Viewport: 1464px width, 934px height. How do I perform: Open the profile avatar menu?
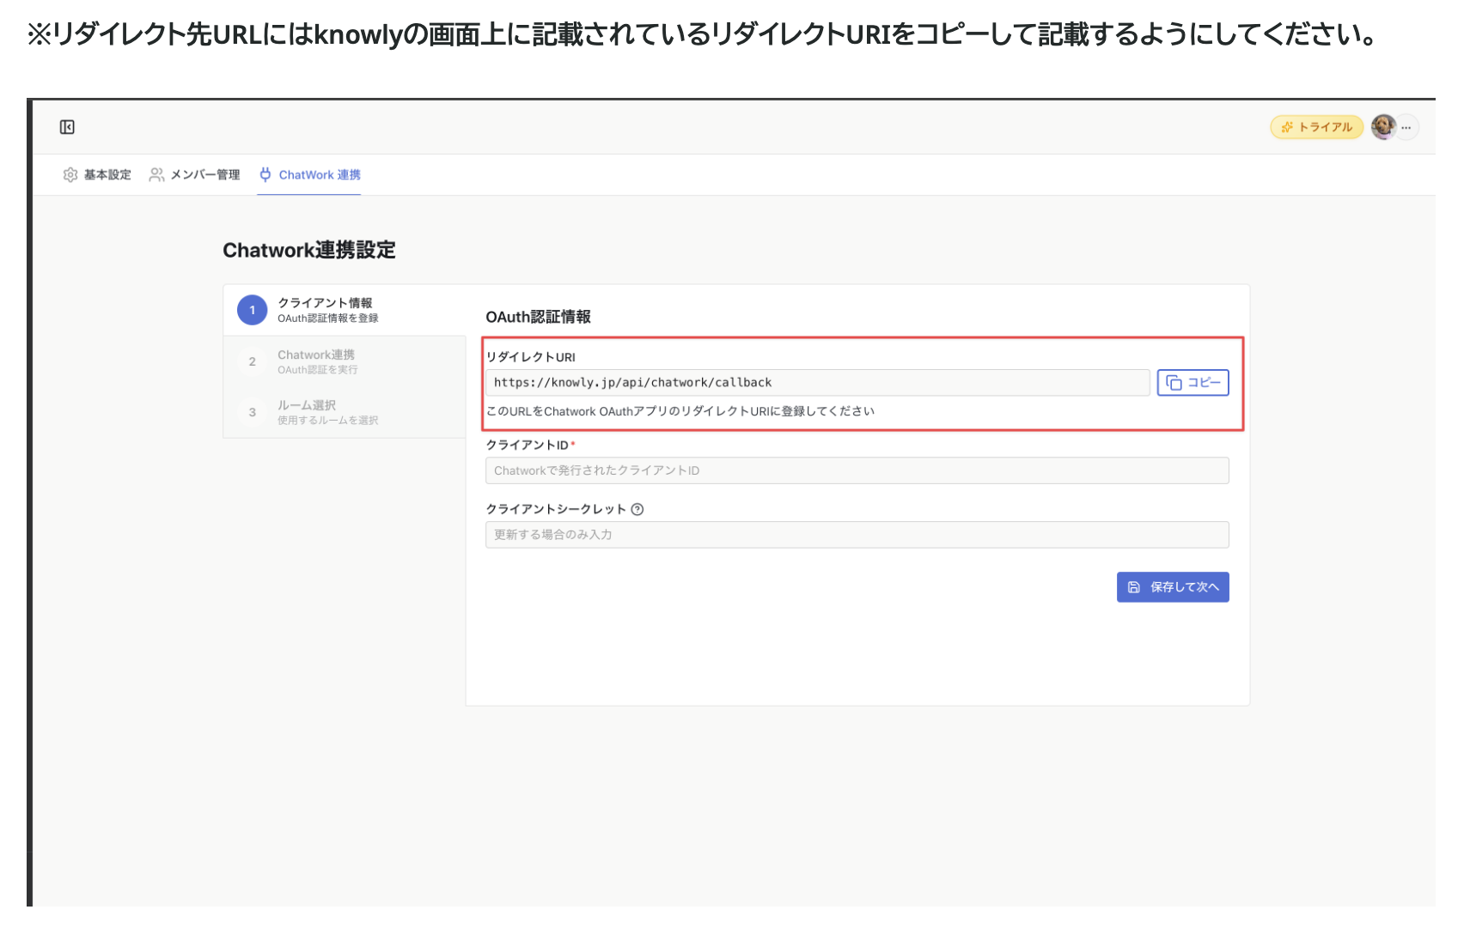(1383, 126)
